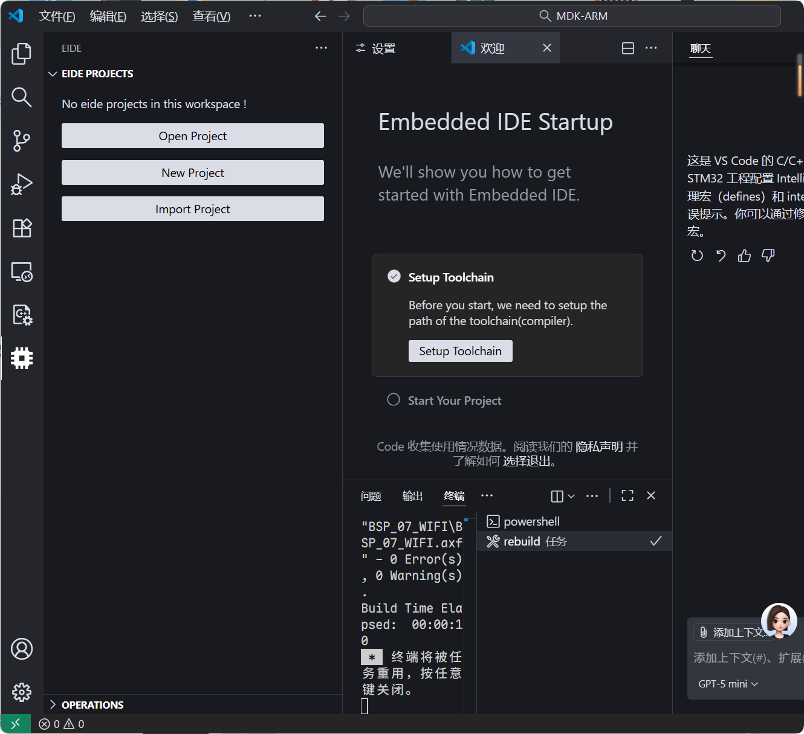Image resolution: width=804 pixels, height=734 pixels.
Task: Open the 隐私声明 link
Action: point(599,446)
